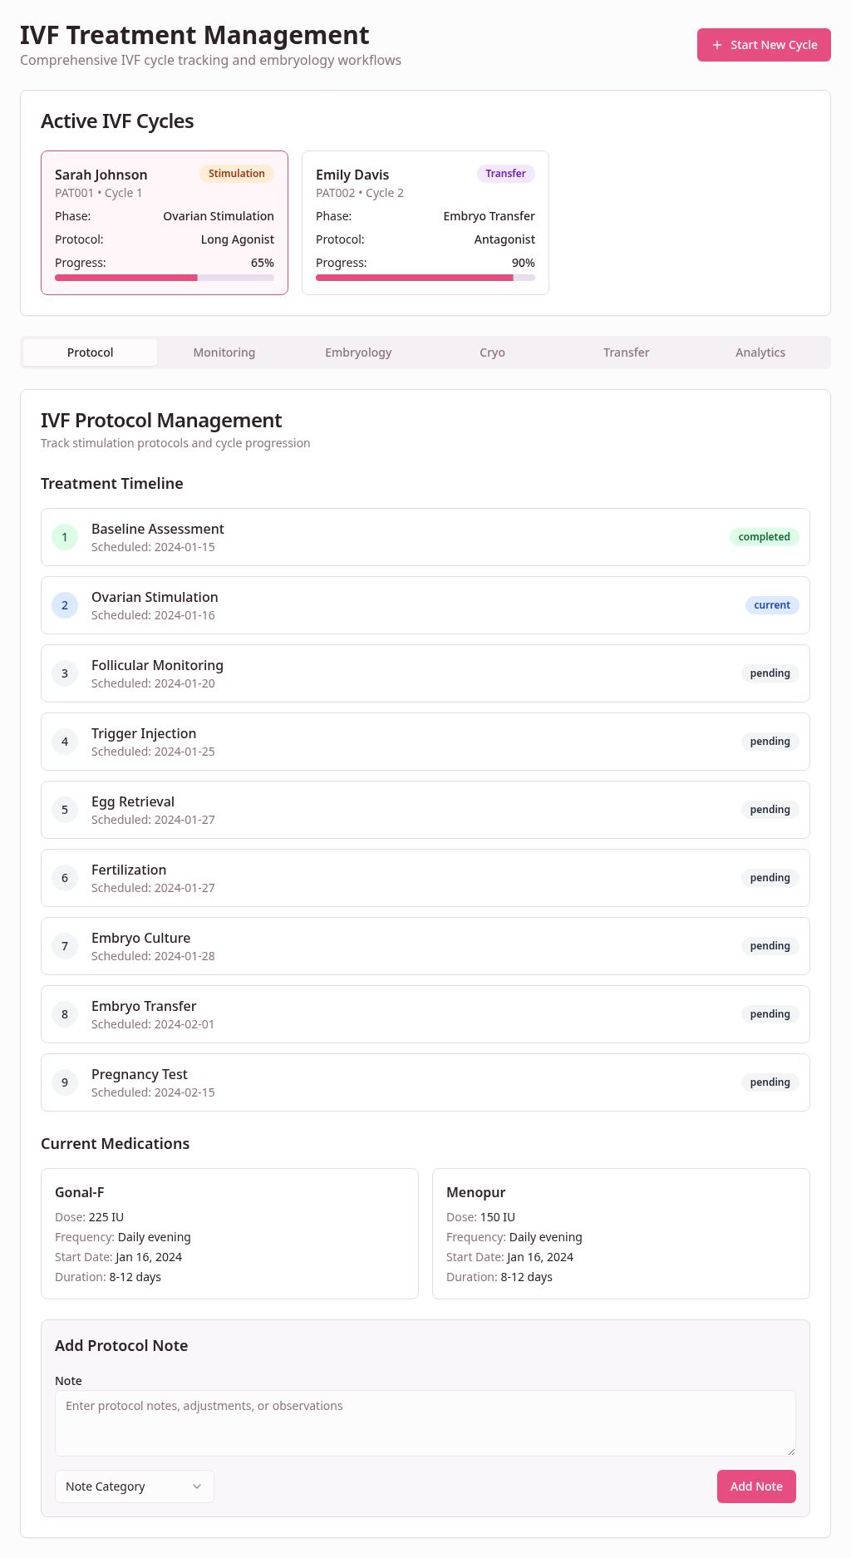Click step 9 circle for Pregnancy Test
The image size is (851, 1558).
click(x=65, y=1082)
